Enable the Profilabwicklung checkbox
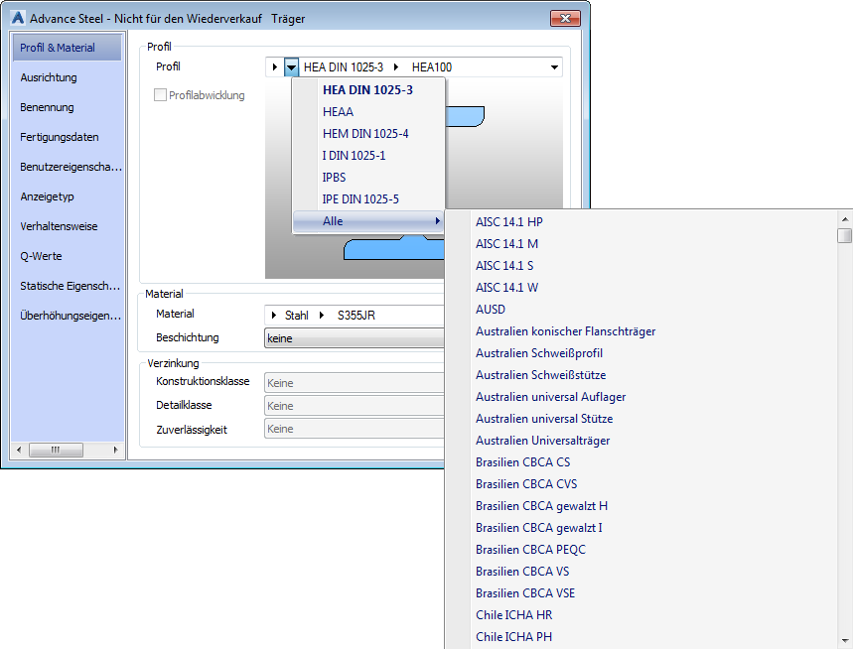 coord(160,95)
